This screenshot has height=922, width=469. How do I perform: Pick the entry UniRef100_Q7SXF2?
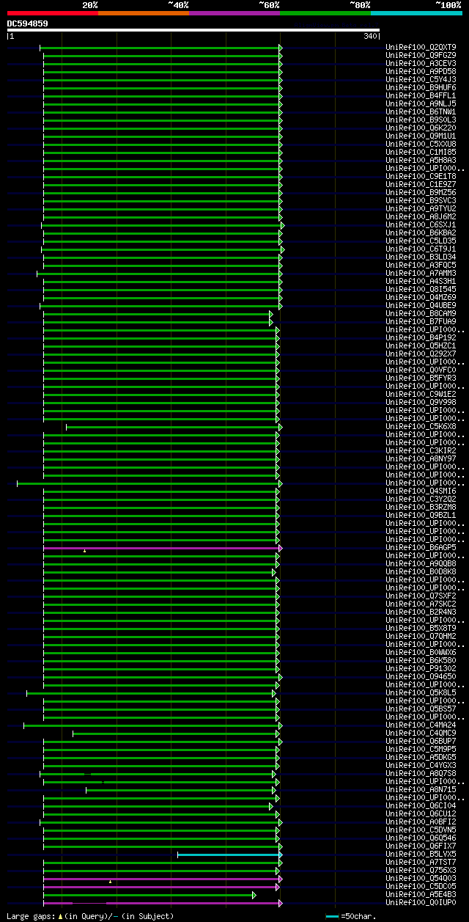click(421, 596)
